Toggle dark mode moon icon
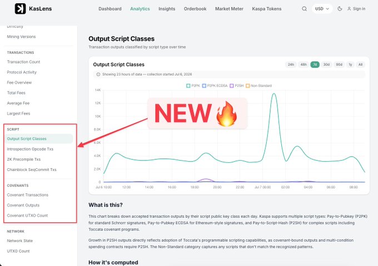 pyautogui.click(x=340, y=9)
